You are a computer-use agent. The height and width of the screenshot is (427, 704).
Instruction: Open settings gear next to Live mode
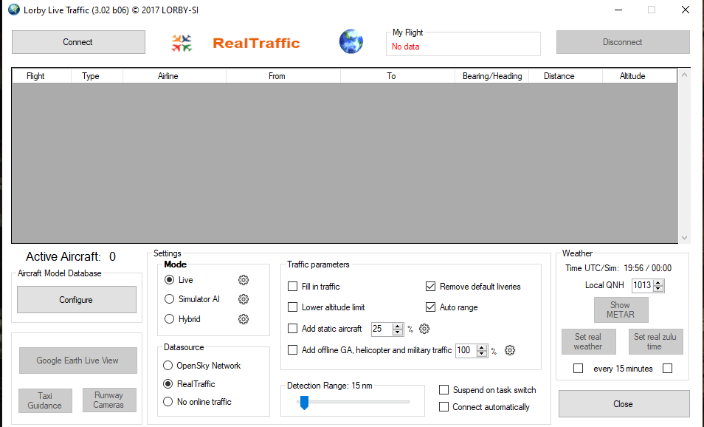pos(244,280)
